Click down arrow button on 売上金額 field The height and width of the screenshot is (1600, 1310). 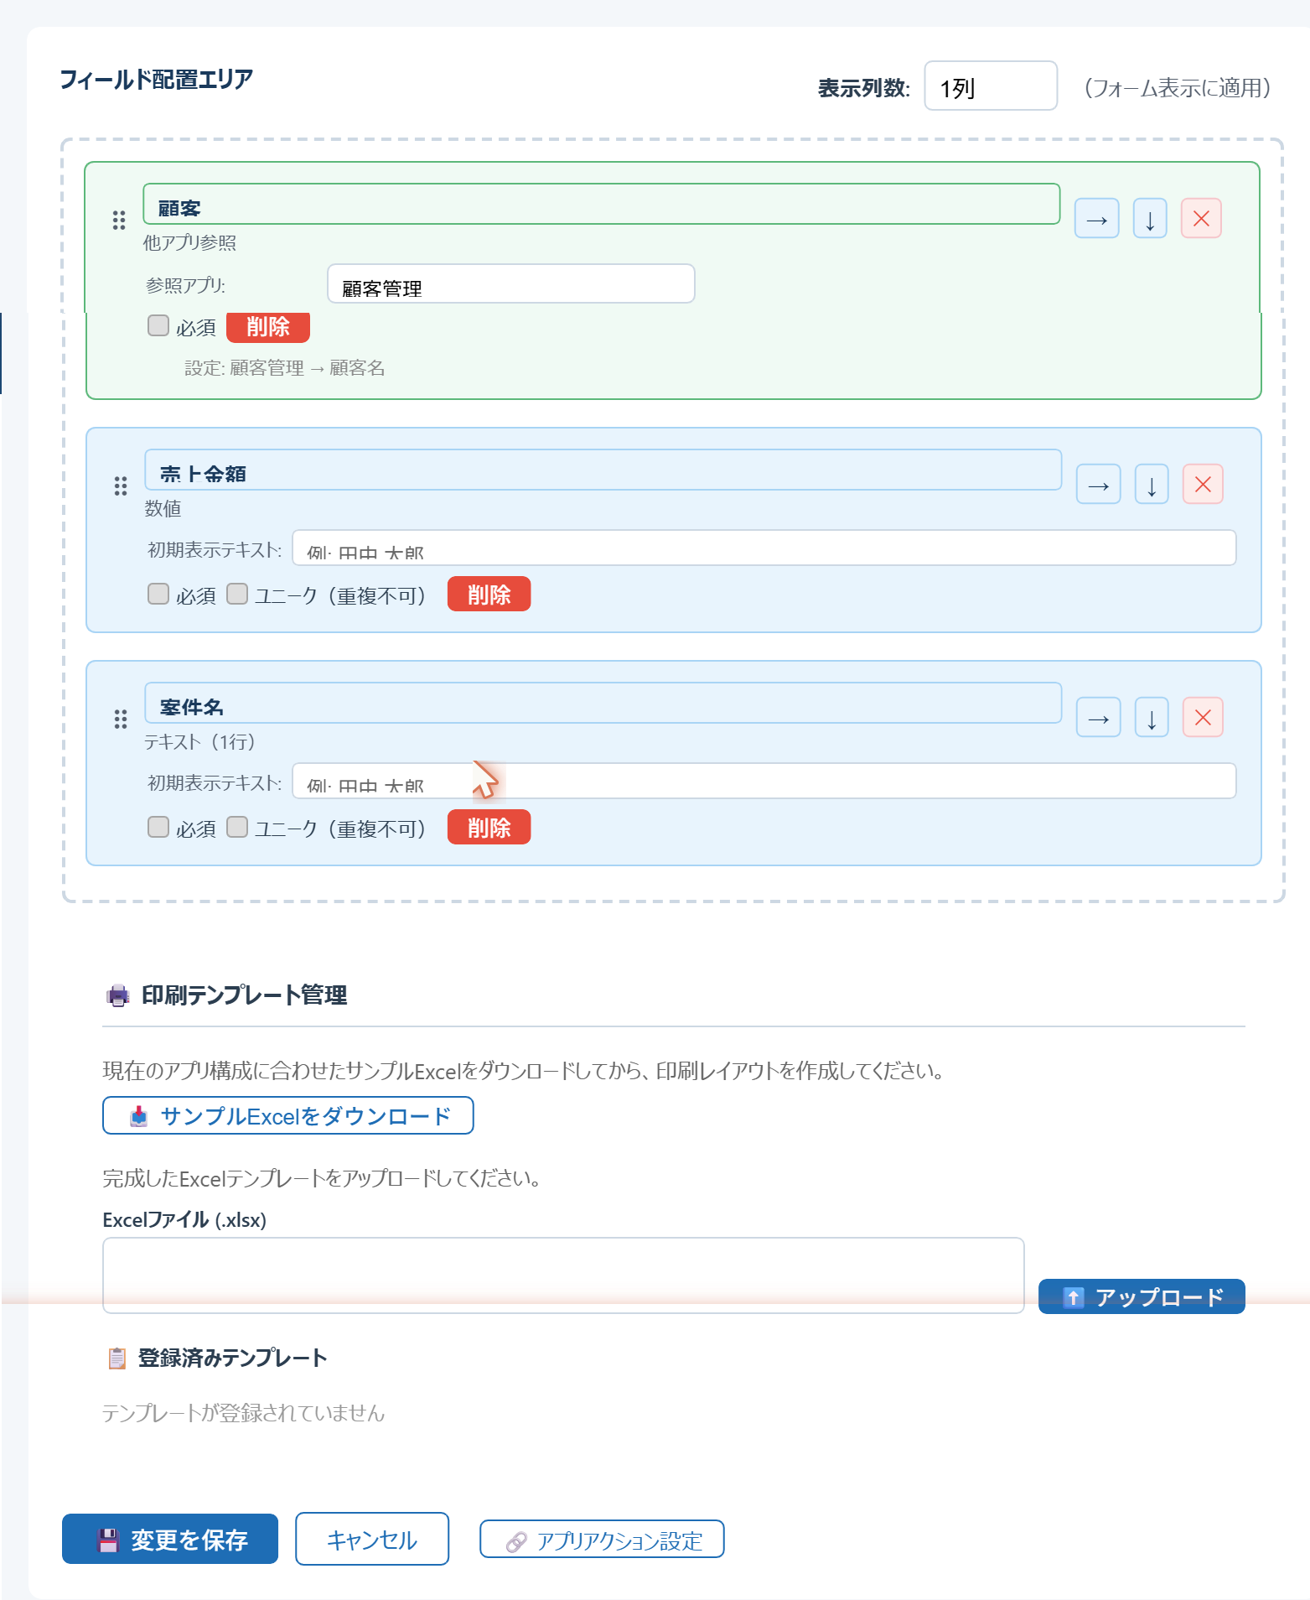click(x=1152, y=485)
